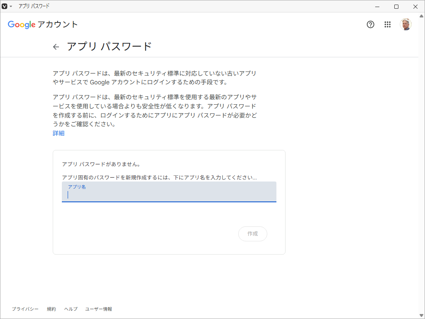425x319 pixels.
Task: Click the ヘルプ footer link
Action: pyautogui.click(x=71, y=309)
